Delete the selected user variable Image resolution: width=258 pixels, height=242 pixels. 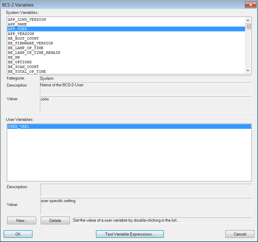click(55, 221)
